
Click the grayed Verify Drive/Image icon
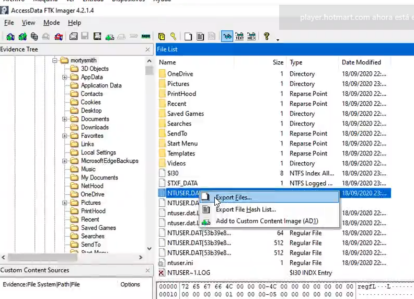coord(133,36)
